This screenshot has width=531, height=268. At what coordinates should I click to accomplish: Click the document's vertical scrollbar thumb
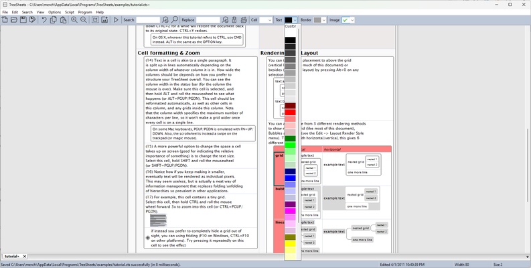pos(528,164)
